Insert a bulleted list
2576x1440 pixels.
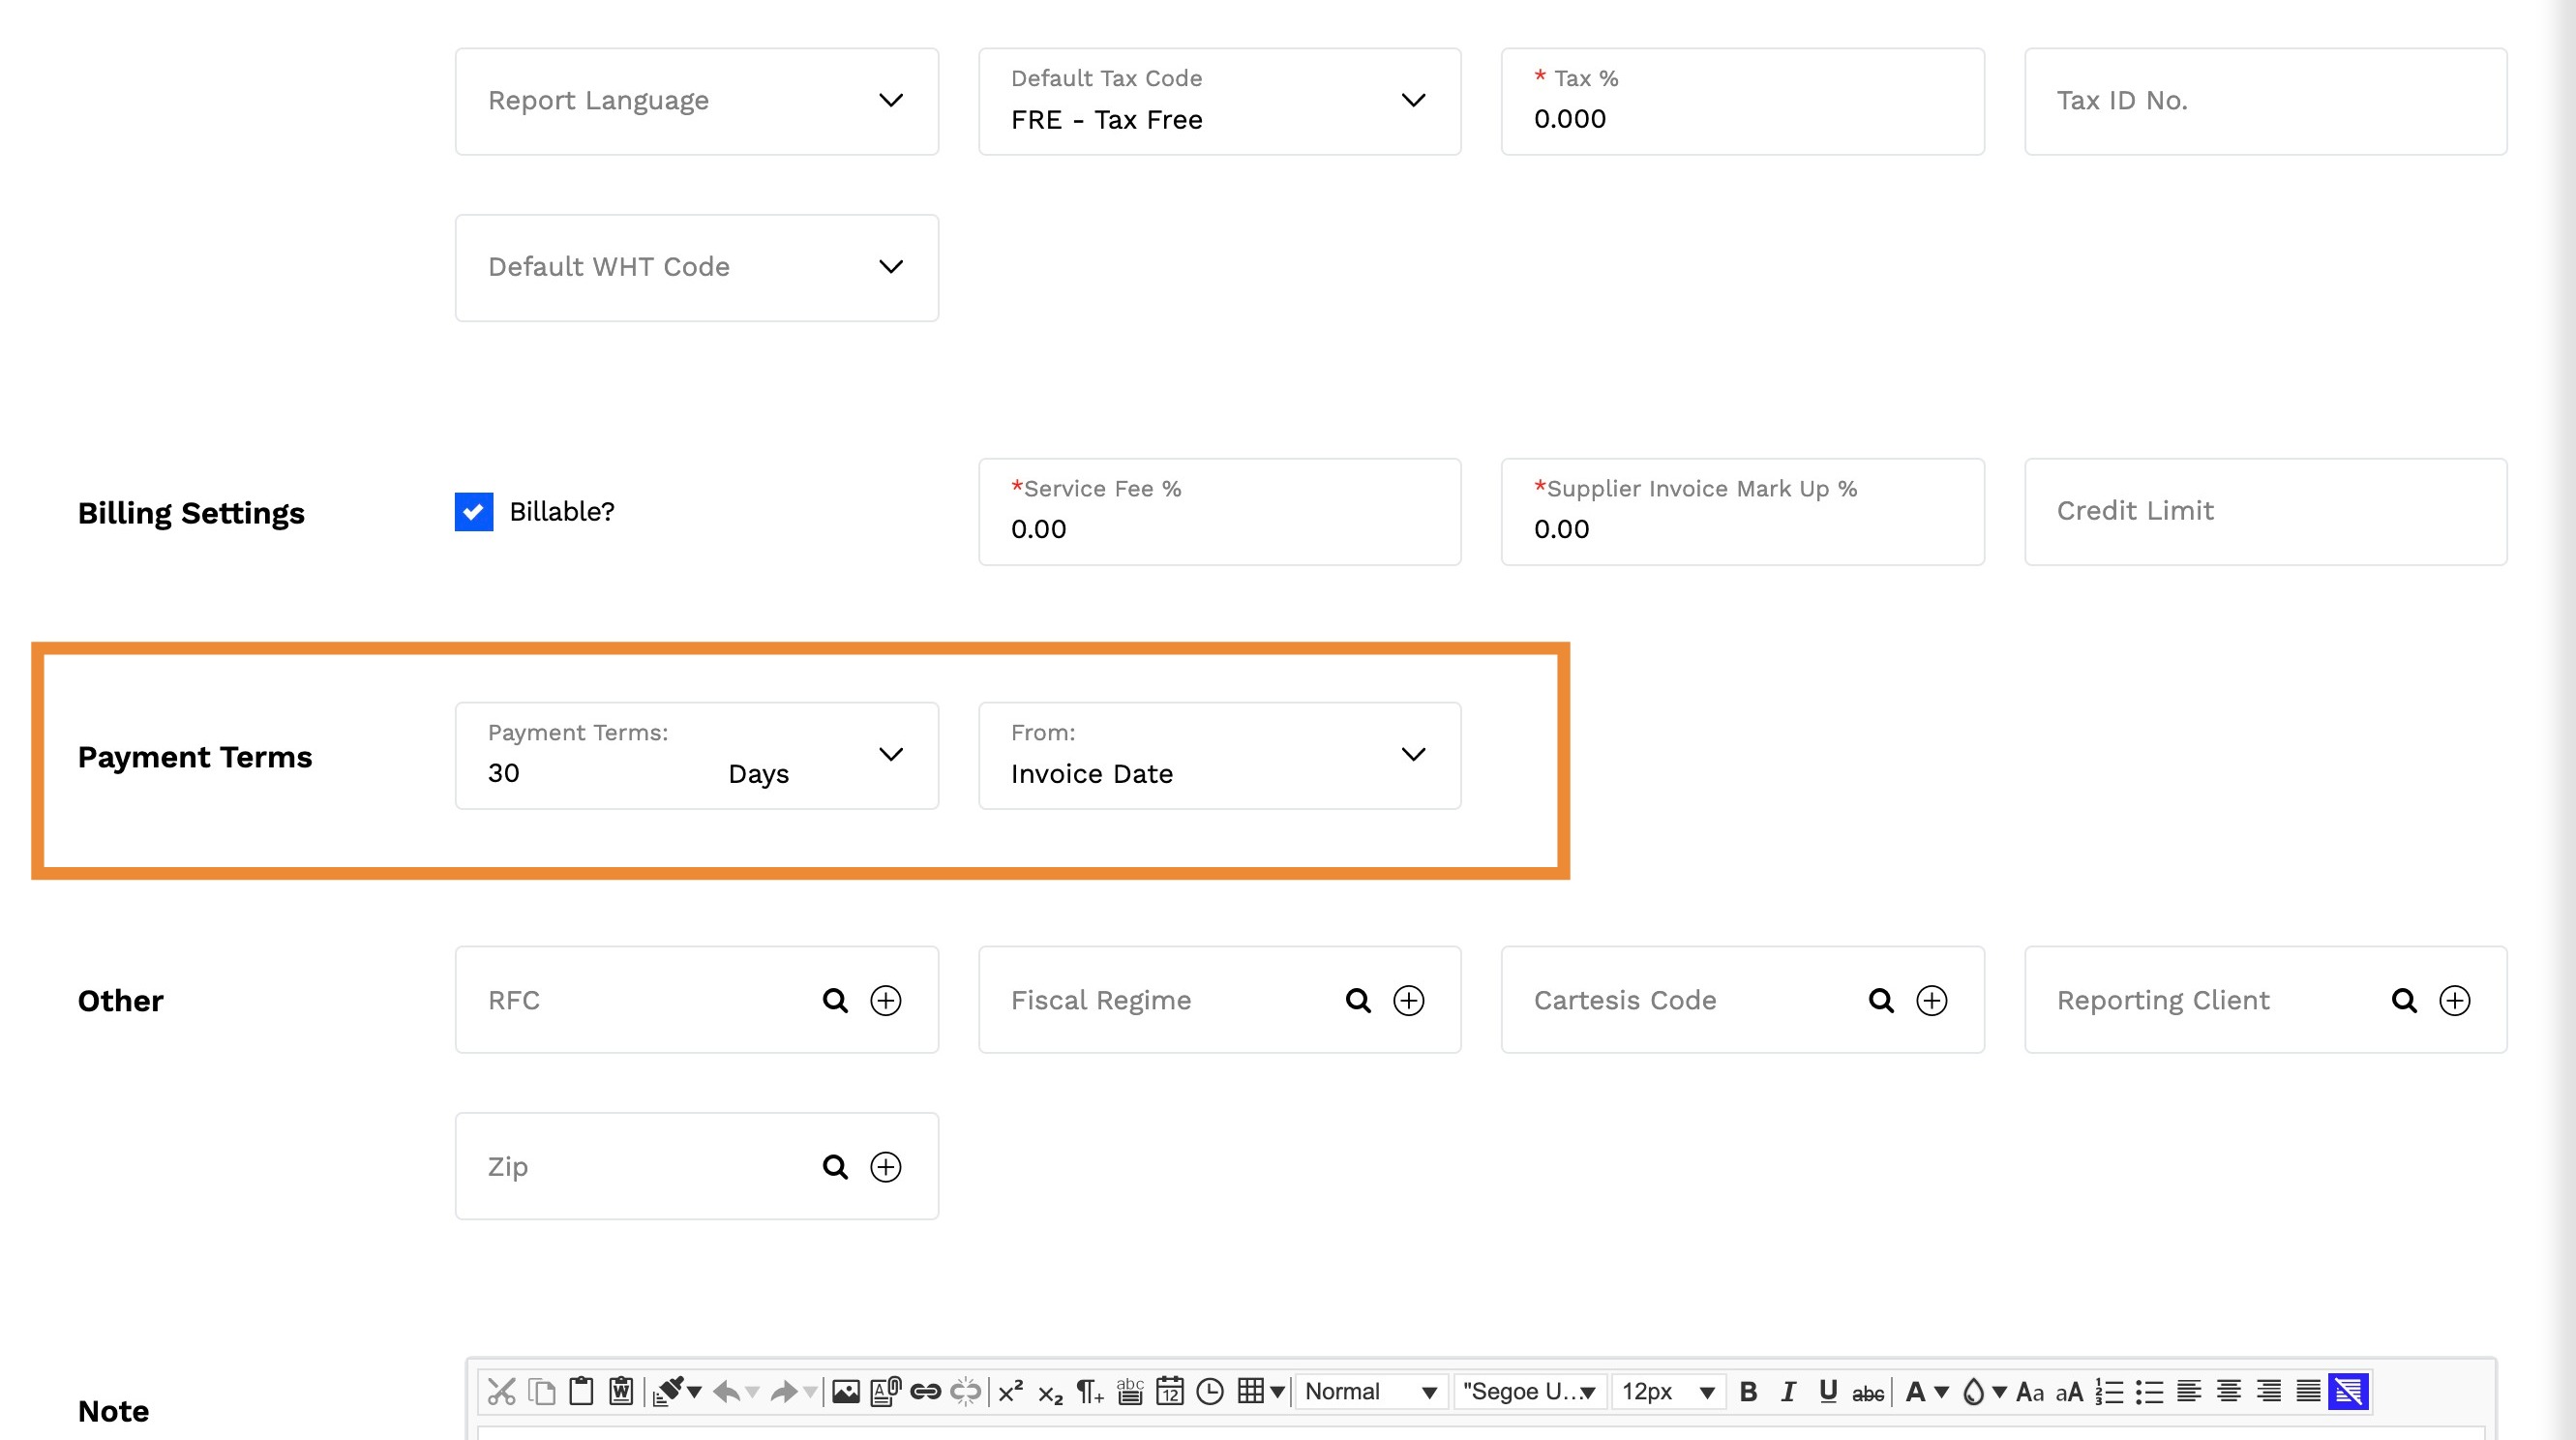coord(2149,1391)
